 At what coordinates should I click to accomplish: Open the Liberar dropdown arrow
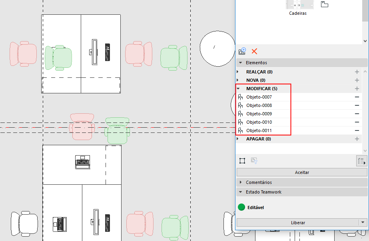click(363, 222)
